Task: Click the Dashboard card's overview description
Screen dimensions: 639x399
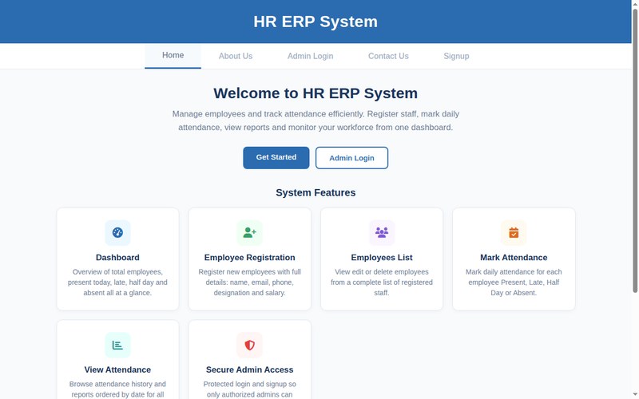Action: 117,282
